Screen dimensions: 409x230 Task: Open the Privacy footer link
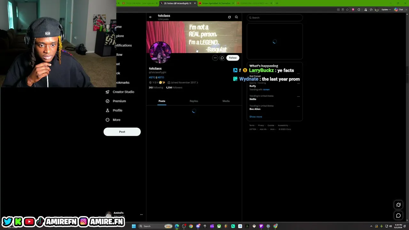point(261,126)
